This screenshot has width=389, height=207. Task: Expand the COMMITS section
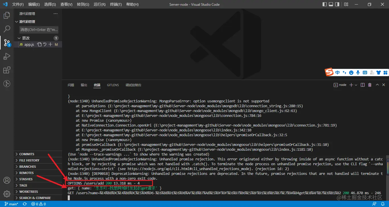(38, 154)
